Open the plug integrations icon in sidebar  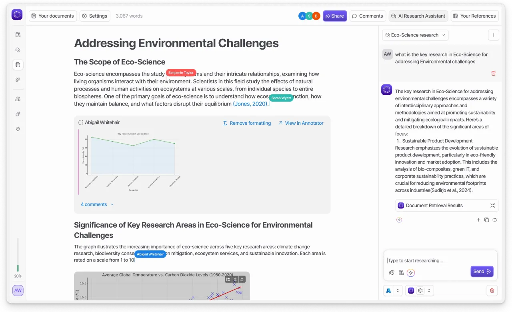point(18,129)
